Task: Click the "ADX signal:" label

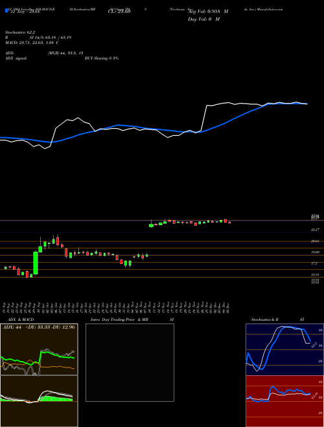Action: (x=16, y=58)
